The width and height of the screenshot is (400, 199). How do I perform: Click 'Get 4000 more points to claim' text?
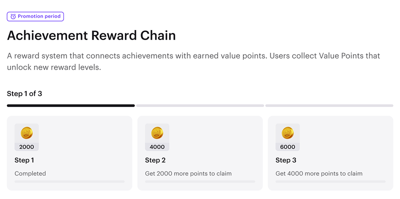click(319, 173)
